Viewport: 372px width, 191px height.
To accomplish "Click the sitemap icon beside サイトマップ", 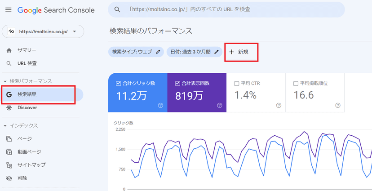I will pyautogui.click(x=9, y=165).
